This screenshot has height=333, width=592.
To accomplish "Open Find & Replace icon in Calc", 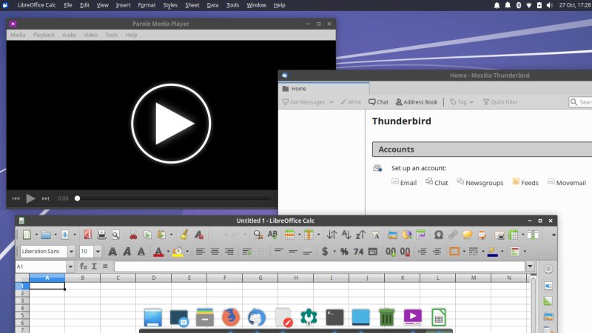I will [258, 235].
